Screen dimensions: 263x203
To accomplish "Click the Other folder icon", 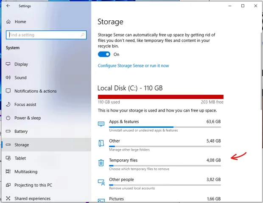I will 101,143.
